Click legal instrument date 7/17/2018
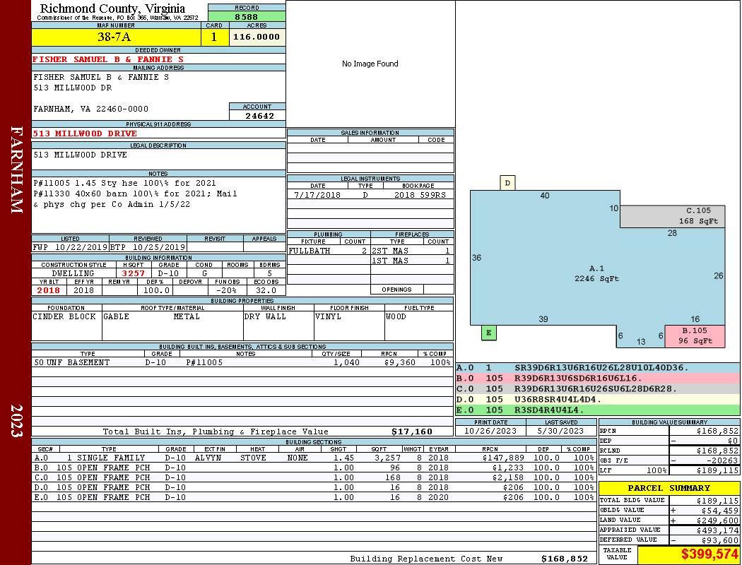 click(x=317, y=194)
